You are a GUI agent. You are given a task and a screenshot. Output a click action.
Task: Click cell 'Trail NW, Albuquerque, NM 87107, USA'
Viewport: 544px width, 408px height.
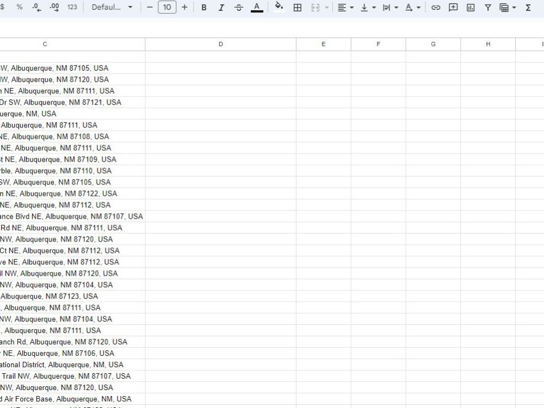pos(72,376)
